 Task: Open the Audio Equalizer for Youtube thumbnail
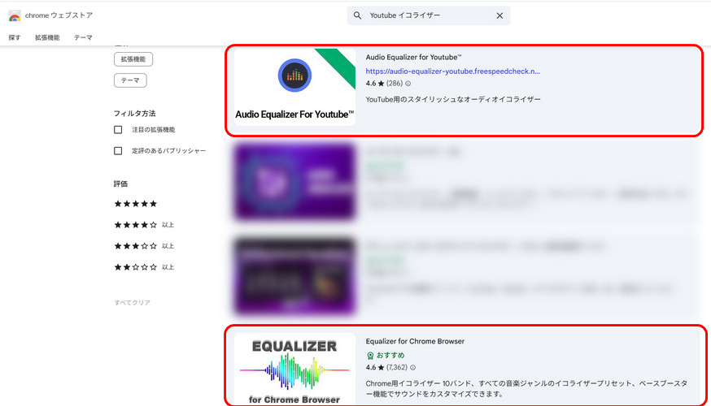294,87
